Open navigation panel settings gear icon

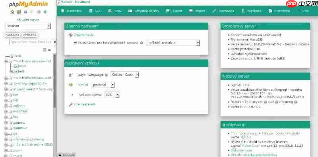[39, 12]
